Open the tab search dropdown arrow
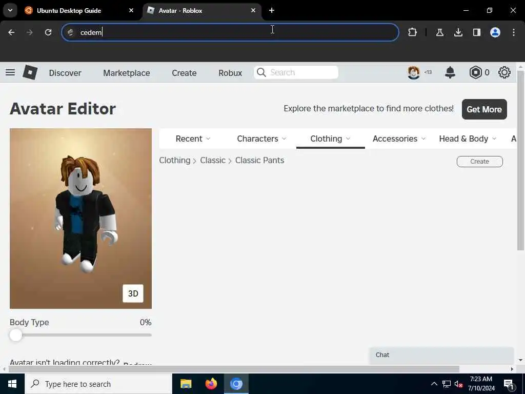Viewport: 525px width, 394px height. tap(10, 10)
